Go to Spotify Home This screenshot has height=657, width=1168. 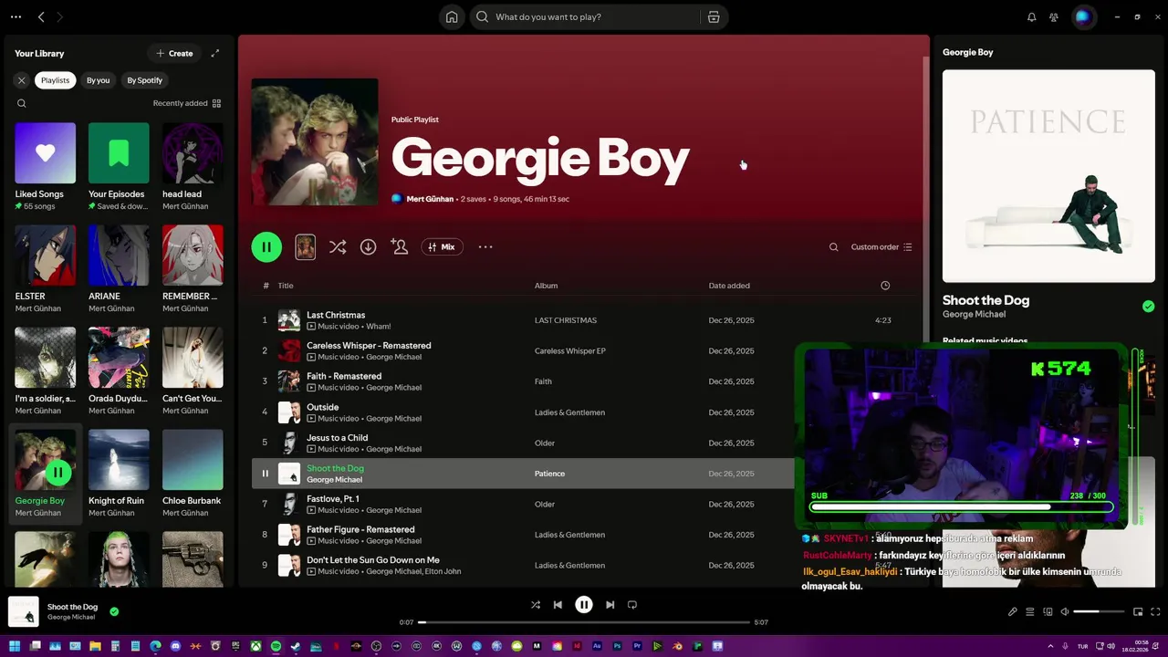452,16
